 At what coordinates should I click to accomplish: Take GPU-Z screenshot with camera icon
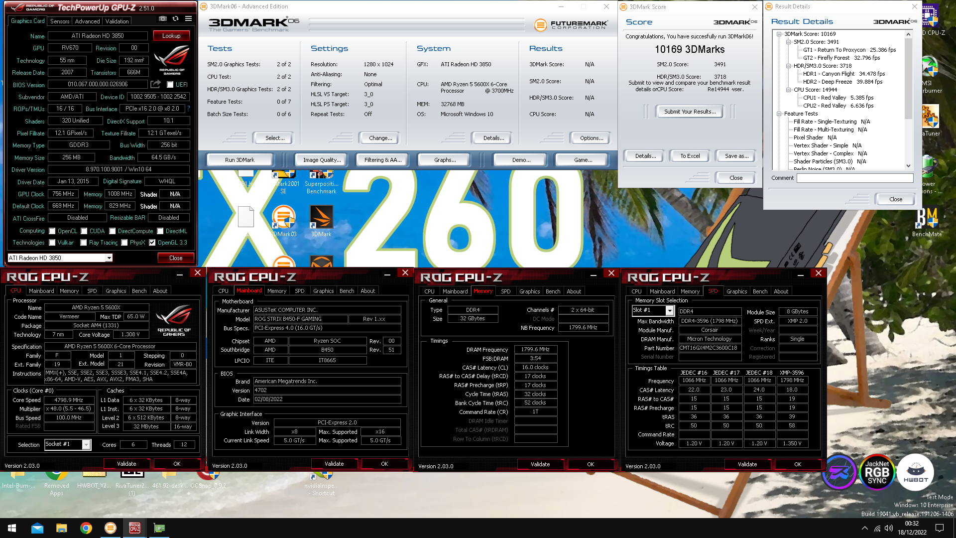(x=163, y=19)
